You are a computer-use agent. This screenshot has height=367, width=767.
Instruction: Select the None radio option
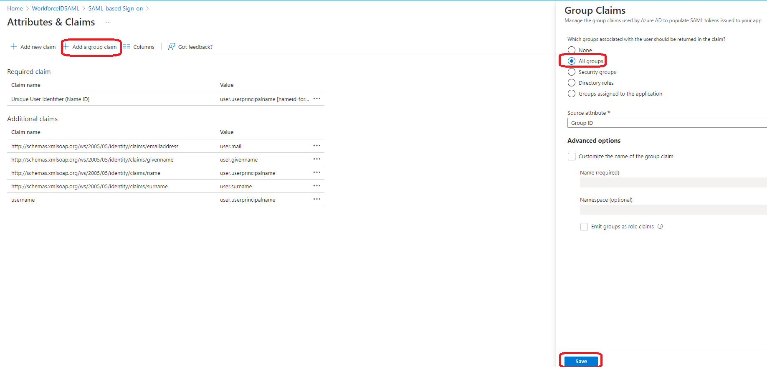click(x=572, y=50)
